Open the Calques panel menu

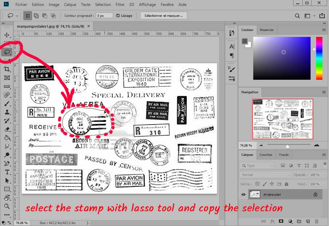[324, 155]
